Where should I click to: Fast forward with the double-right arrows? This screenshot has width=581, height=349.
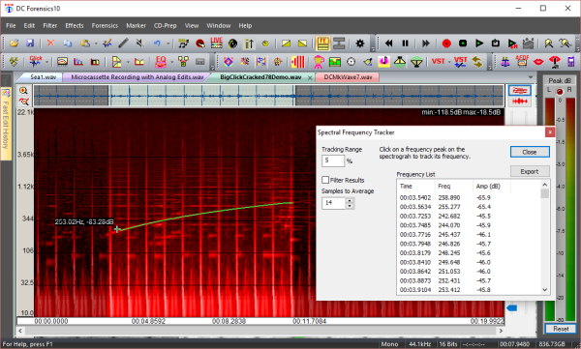(x=426, y=44)
